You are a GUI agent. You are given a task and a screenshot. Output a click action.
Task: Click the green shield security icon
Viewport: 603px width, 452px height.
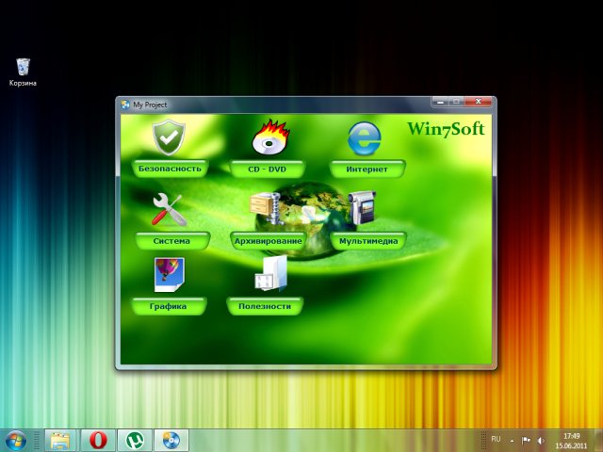(x=169, y=137)
